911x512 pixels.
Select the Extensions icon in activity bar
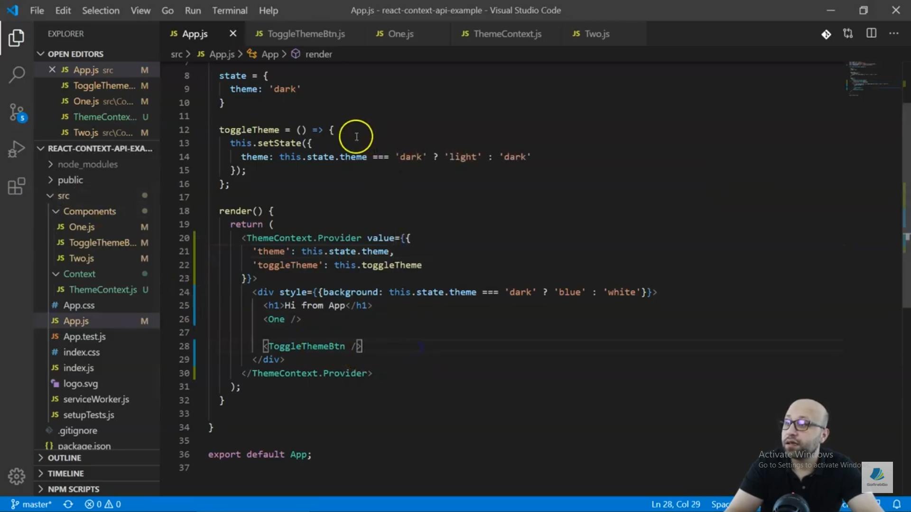click(x=17, y=186)
